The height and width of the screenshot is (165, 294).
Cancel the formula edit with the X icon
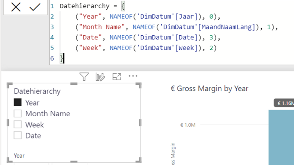(x=16, y=7)
